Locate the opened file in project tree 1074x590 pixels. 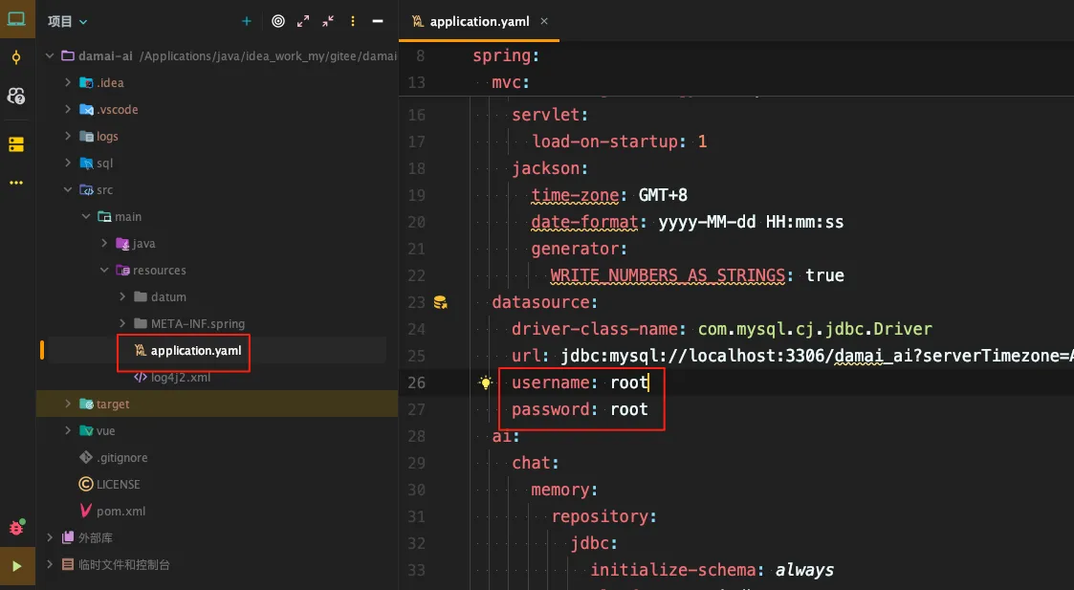click(278, 21)
